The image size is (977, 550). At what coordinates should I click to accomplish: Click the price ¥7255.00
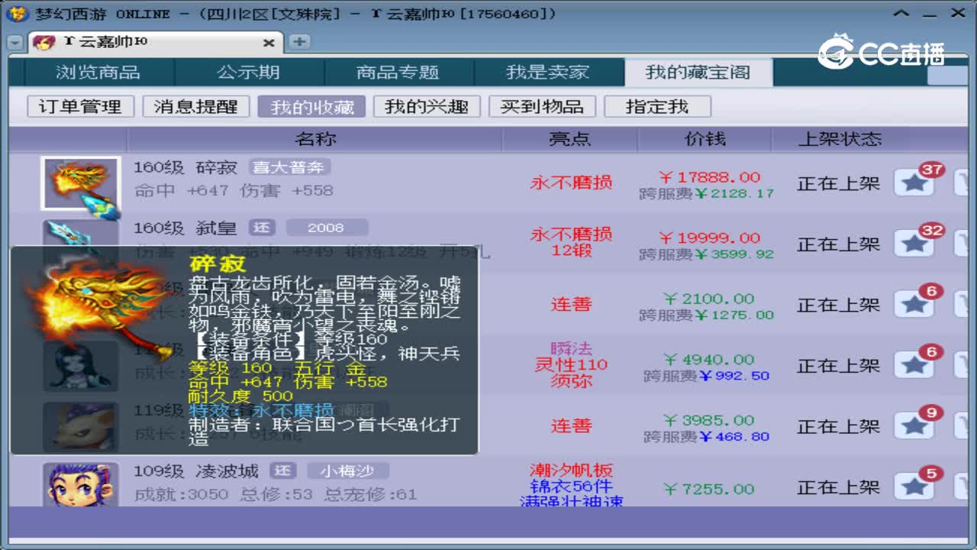tap(709, 489)
